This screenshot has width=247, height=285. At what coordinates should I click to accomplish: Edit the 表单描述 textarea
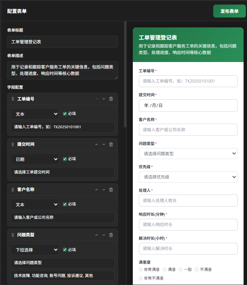click(63, 70)
